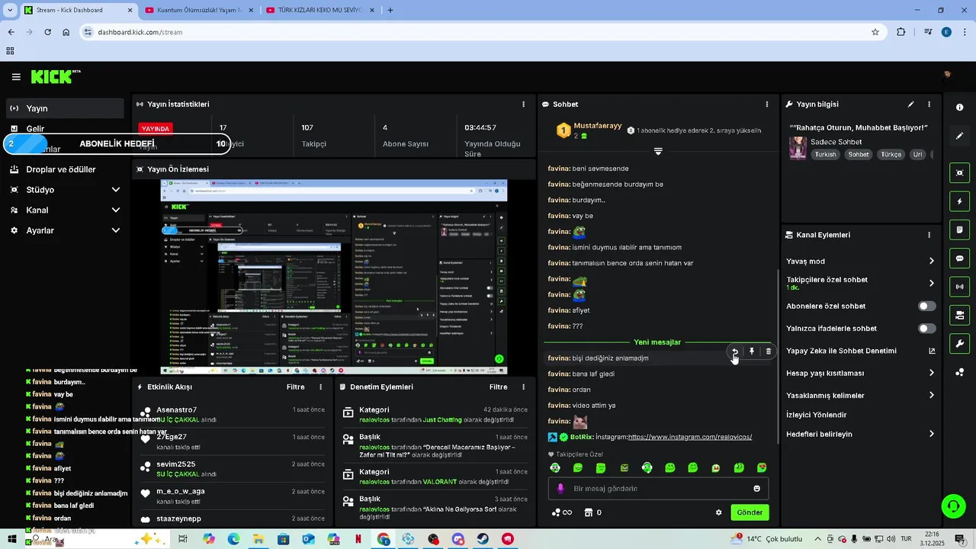Switch to TÜRK KIZLARI KEKO MU browser tab
976x549 pixels.
320,10
